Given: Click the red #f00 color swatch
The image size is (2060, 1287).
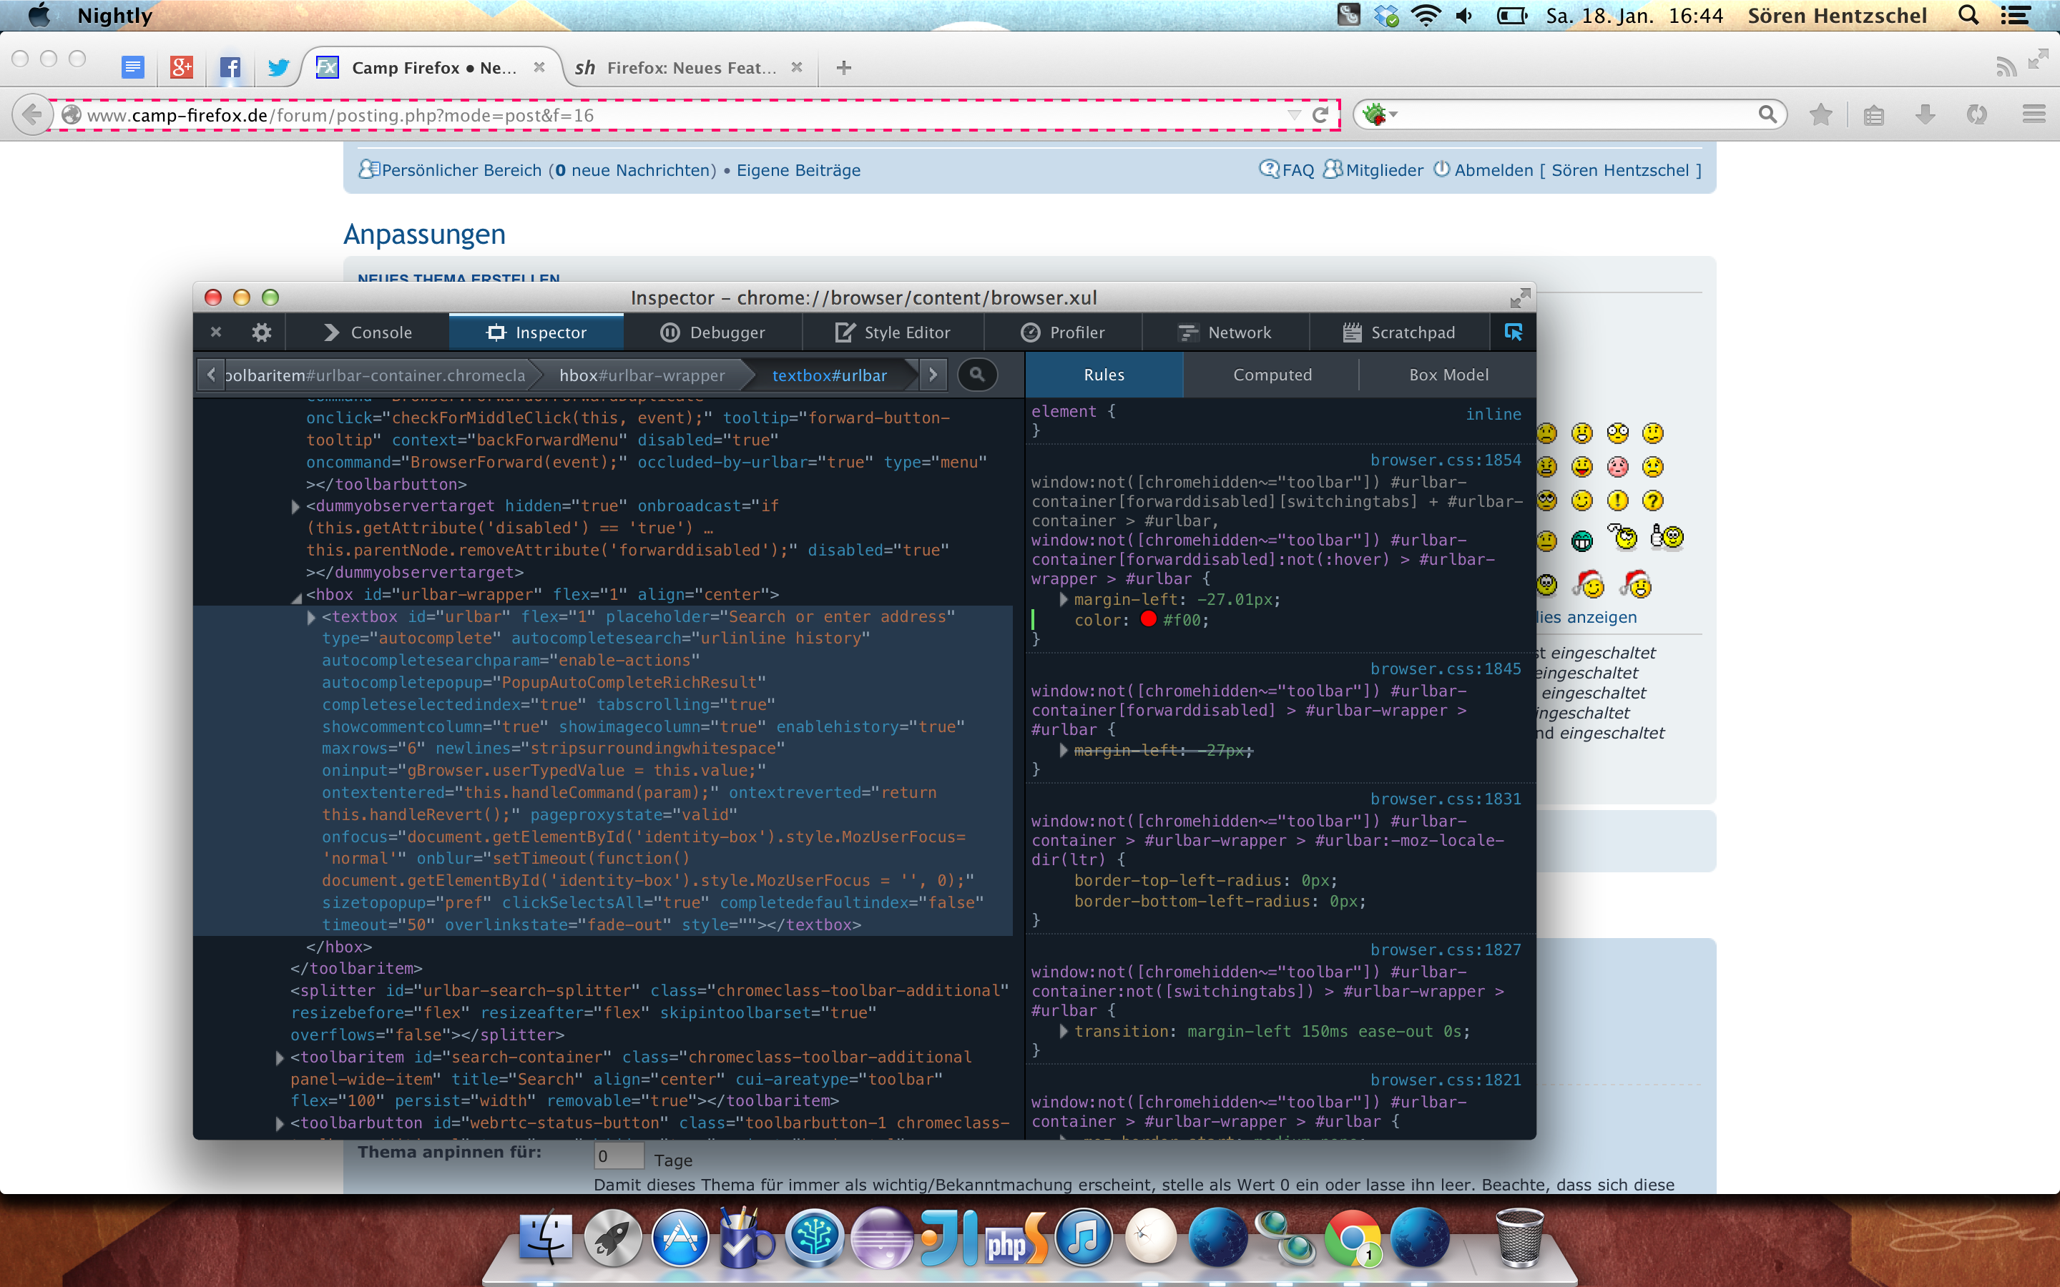Looking at the screenshot, I should pyautogui.click(x=1148, y=620).
